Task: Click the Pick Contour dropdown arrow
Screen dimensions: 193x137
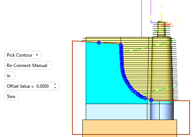Action: (x=37, y=55)
